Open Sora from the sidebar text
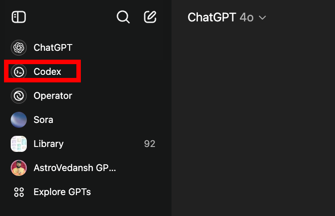335x216 pixels. pyautogui.click(x=43, y=120)
